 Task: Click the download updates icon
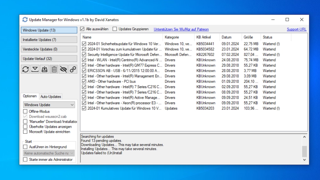pyautogui.click(x=35, y=69)
